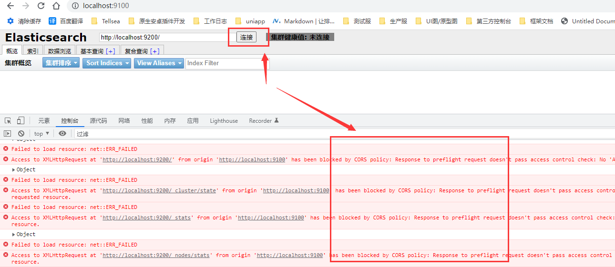
Task: Add new 基本查询 tab with [+]
Action: (x=111, y=51)
